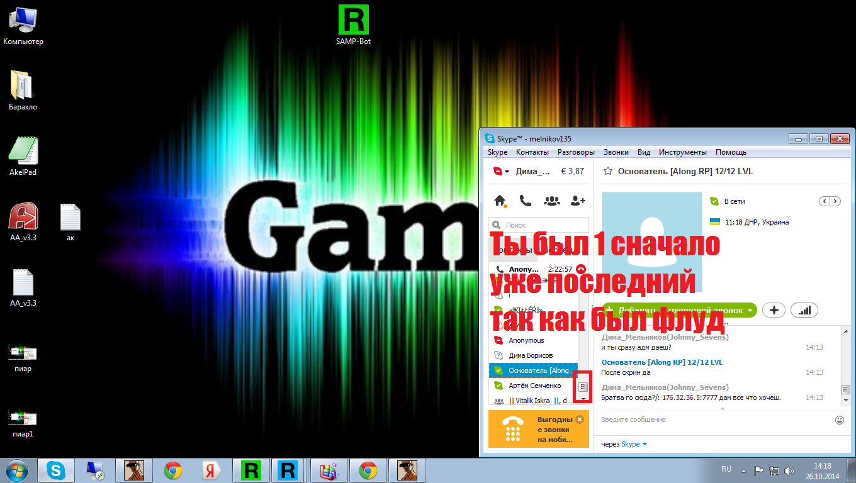Click the orange mobile calls ad banner
Viewport: 856px width, 483px height.
pyautogui.click(x=539, y=429)
